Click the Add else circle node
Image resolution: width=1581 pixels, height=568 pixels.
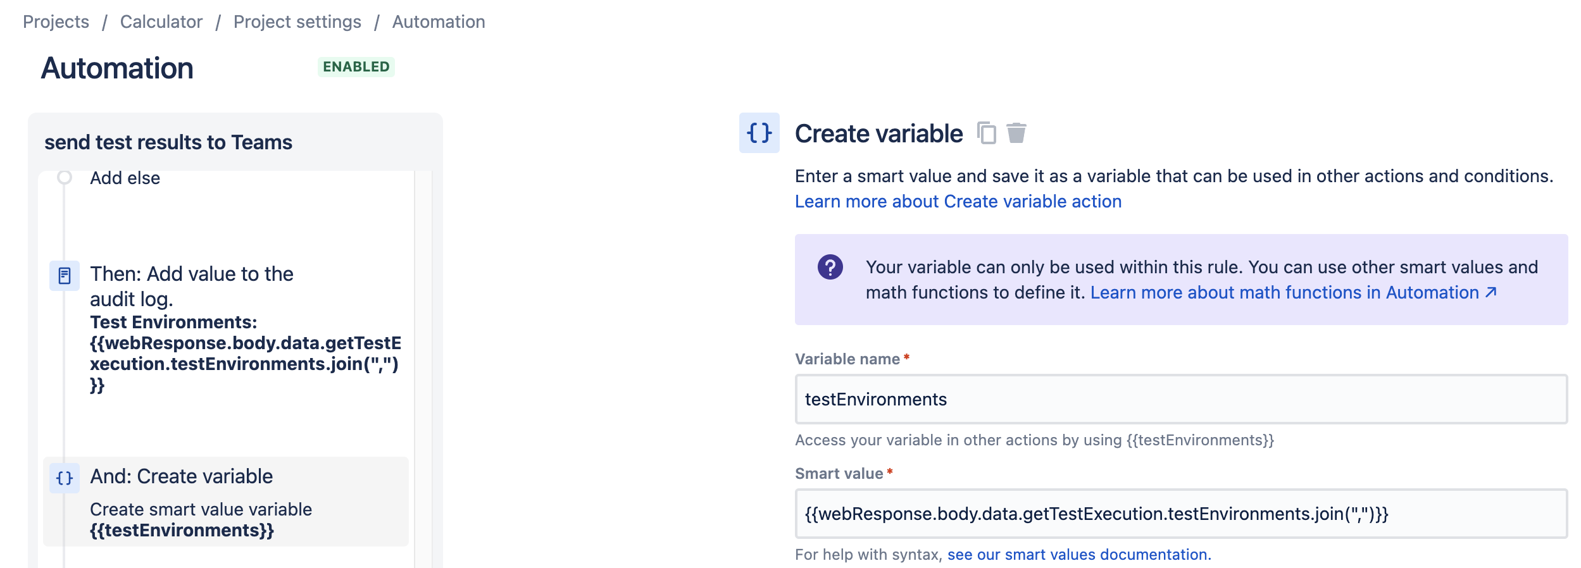pyautogui.click(x=64, y=178)
